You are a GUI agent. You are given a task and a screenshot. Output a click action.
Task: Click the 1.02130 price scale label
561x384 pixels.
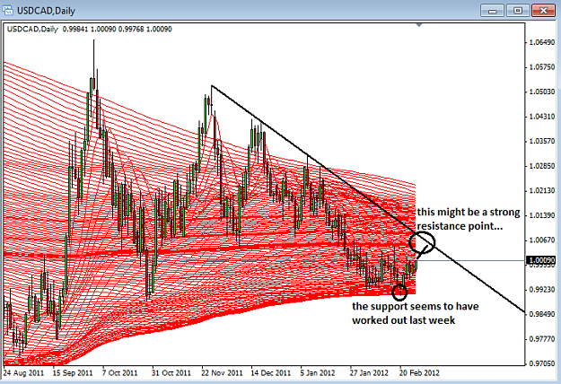[x=541, y=190]
